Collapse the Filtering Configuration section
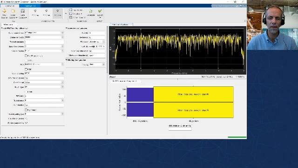This screenshot has width=298, height=168. 66,60
